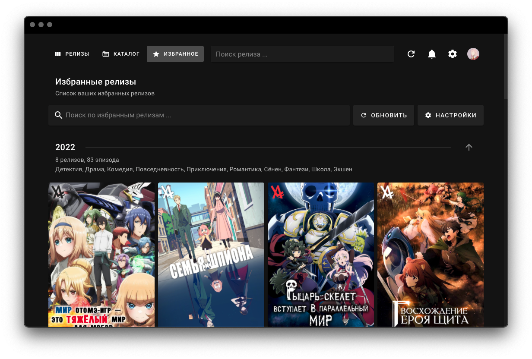Click the Список ваших избранных релизов subtitle

point(105,93)
